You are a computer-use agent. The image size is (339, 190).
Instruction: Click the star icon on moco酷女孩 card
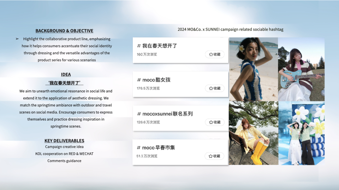[211, 88]
